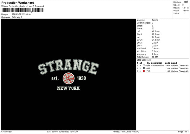Viewport: 190px width, 134px height.
Task: Click the 'NEW YORK' text in design
Action: [x=68, y=88]
